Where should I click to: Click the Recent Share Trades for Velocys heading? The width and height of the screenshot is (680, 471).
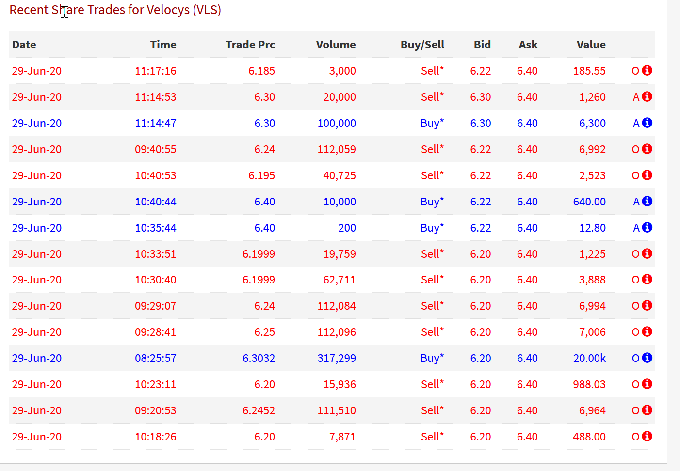pos(115,10)
